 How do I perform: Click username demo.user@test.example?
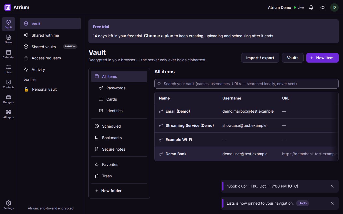[x=245, y=154]
